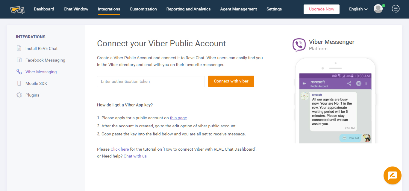
Task: Select Plugins in sidebar
Action: tap(32, 95)
